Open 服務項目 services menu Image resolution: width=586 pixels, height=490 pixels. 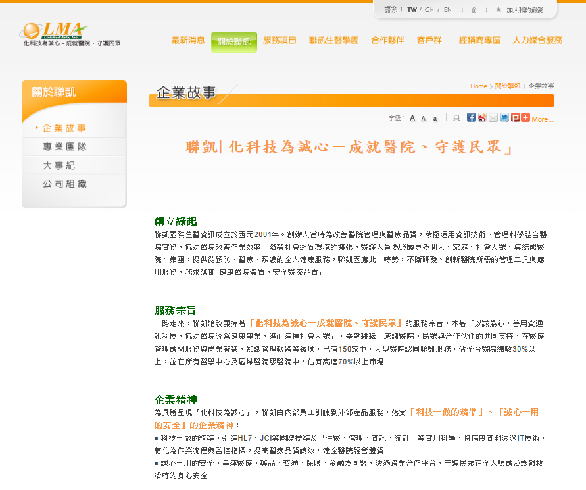point(280,40)
